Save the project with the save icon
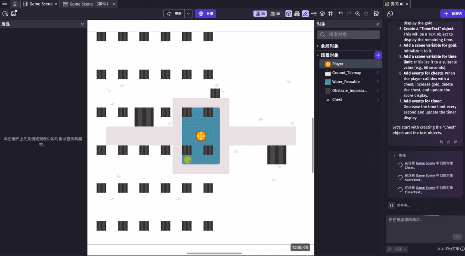Viewport: 465px width, 256px height. click(x=14, y=14)
